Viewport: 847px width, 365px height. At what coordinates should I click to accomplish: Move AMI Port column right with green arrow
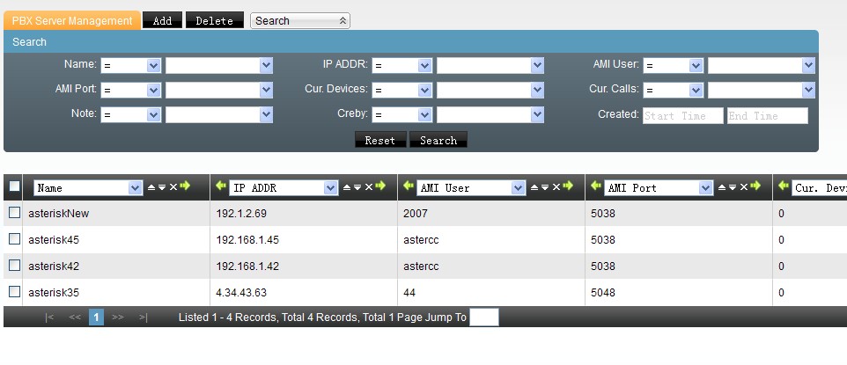pyautogui.click(x=756, y=186)
